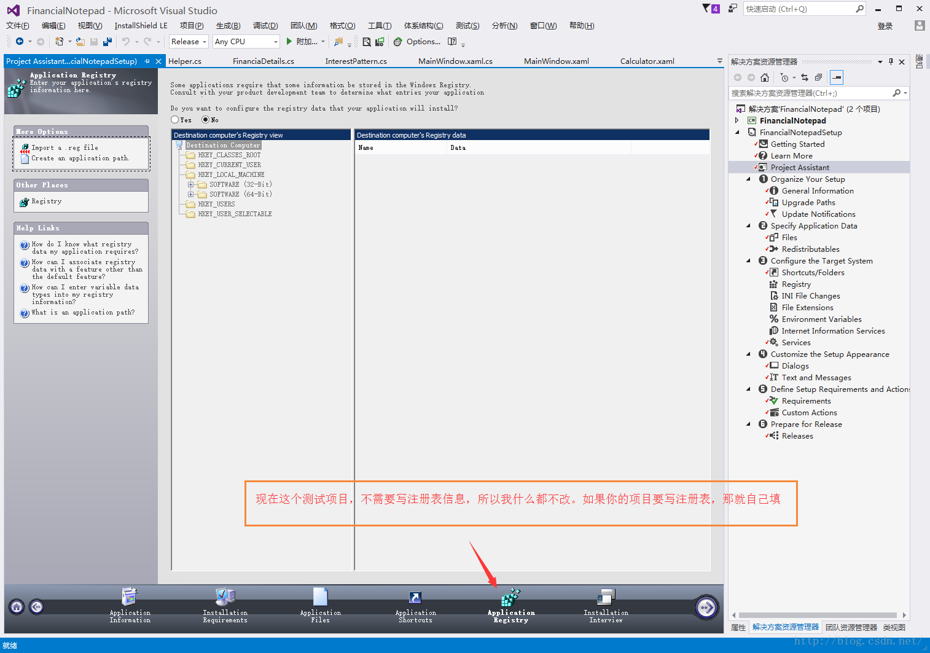
Task: Open help on knowing required registry data
Action: [85, 248]
